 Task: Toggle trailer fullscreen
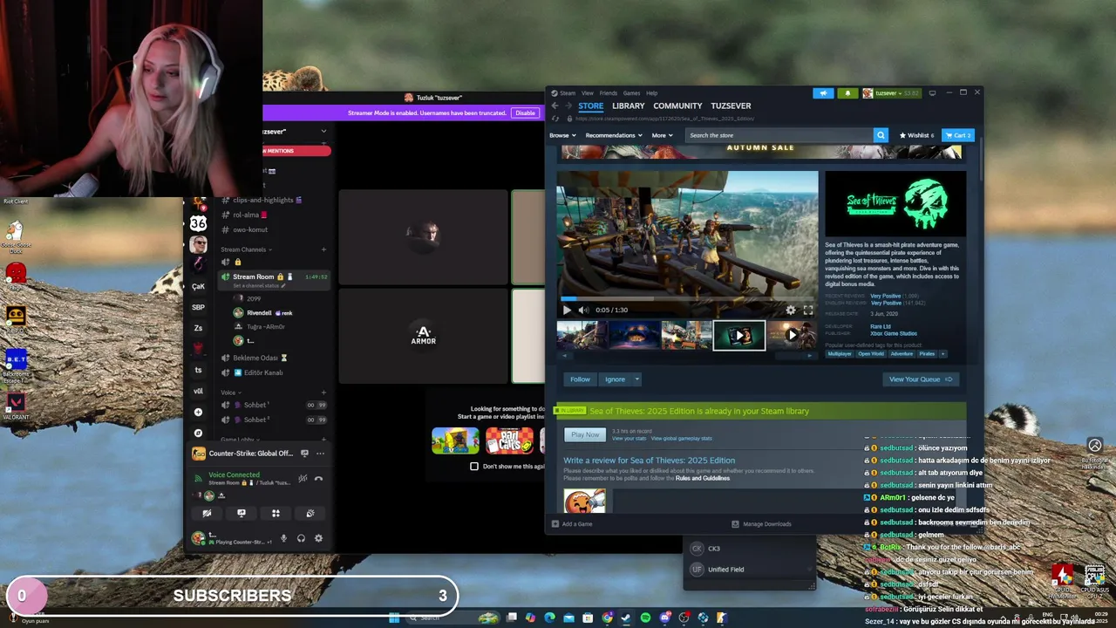point(807,310)
